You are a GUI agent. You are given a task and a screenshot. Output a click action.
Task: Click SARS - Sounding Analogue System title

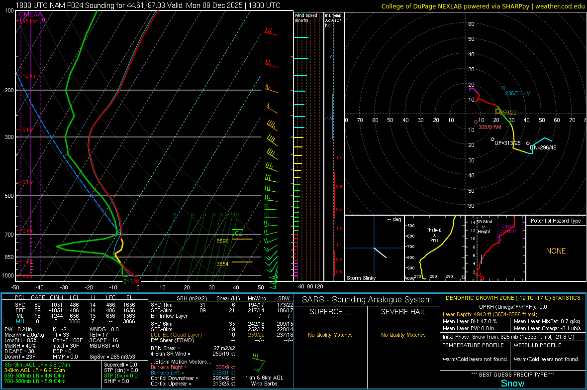click(367, 300)
